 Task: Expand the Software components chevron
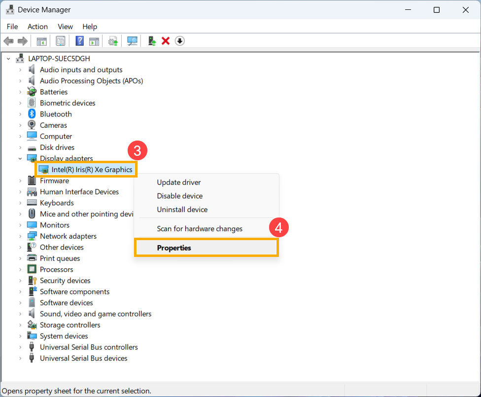[20, 291]
